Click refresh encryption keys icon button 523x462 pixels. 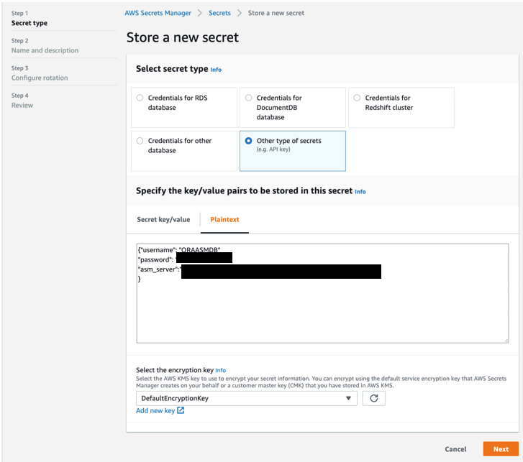(374, 398)
